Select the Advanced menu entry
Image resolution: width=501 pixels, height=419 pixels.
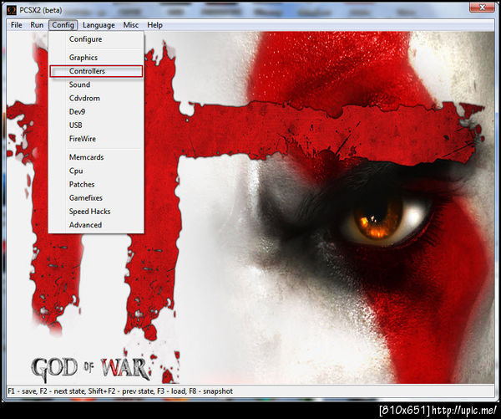(96, 225)
